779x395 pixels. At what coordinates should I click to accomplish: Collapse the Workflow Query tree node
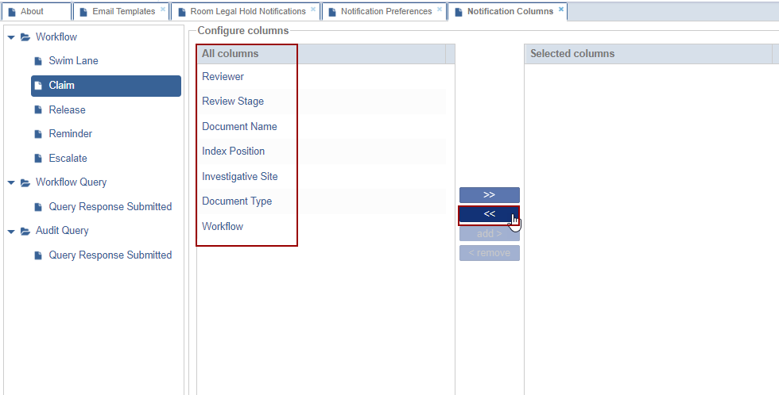coord(11,182)
